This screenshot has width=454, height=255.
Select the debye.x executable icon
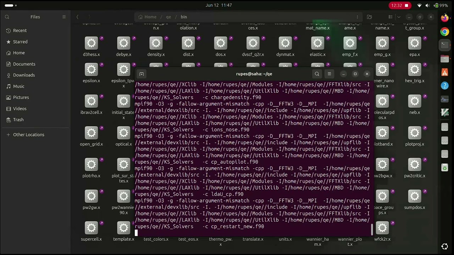123,43
